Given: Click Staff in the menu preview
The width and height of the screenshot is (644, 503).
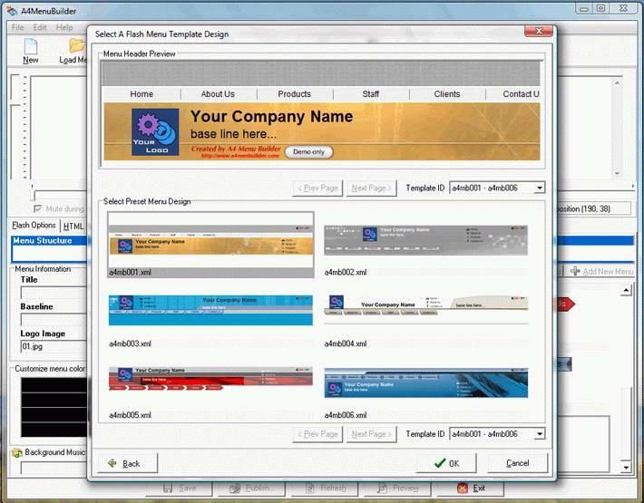Looking at the screenshot, I should click(371, 94).
